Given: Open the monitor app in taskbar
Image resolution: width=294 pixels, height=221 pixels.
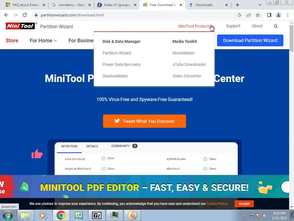Looking at the screenshot, I should [x=114, y=215].
